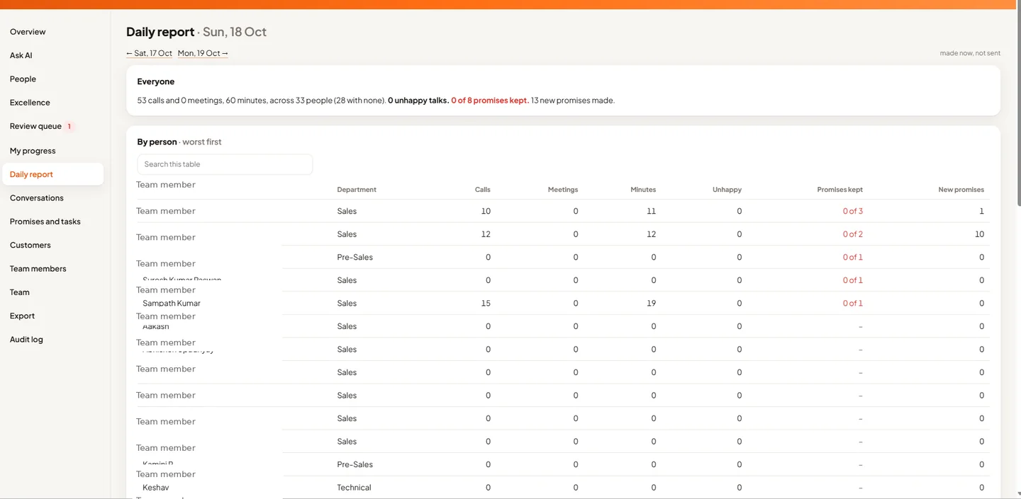Click the Review queue count badge

point(69,127)
